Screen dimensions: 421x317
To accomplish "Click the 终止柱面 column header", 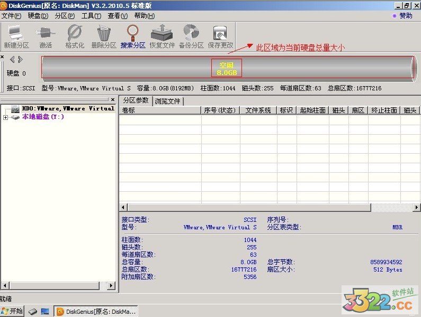I will coord(384,110).
